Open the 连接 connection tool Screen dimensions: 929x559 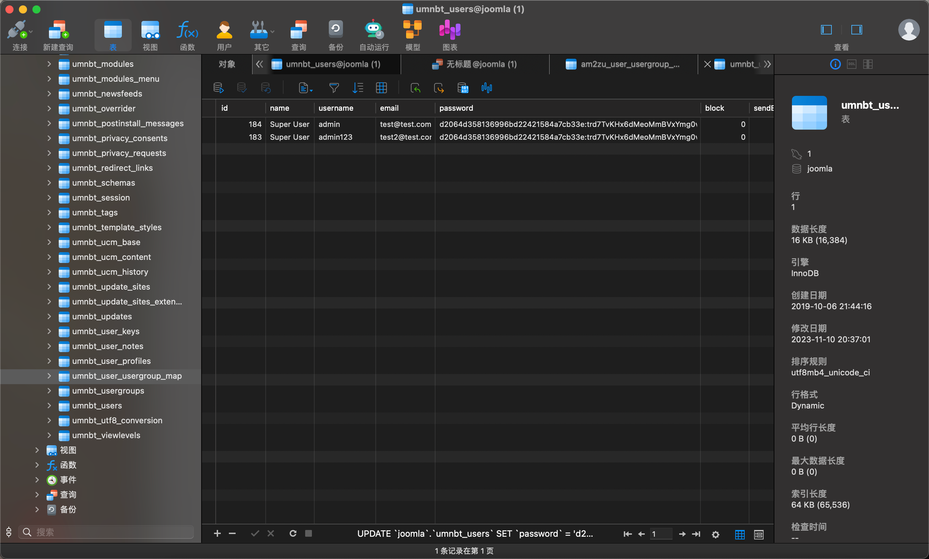pos(19,35)
